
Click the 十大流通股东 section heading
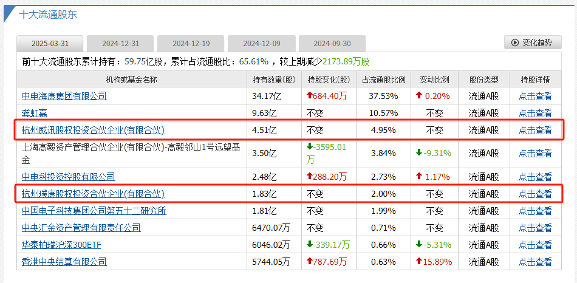pyautogui.click(x=48, y=15)
